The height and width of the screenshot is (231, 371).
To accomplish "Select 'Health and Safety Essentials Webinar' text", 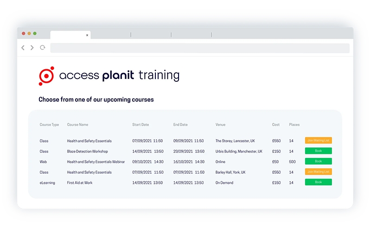I will (96, 162).
